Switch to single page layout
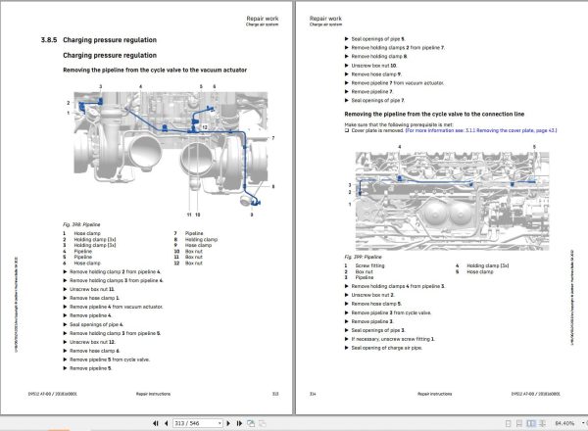The height and width of the screenshot is (431, 588). 508,423
